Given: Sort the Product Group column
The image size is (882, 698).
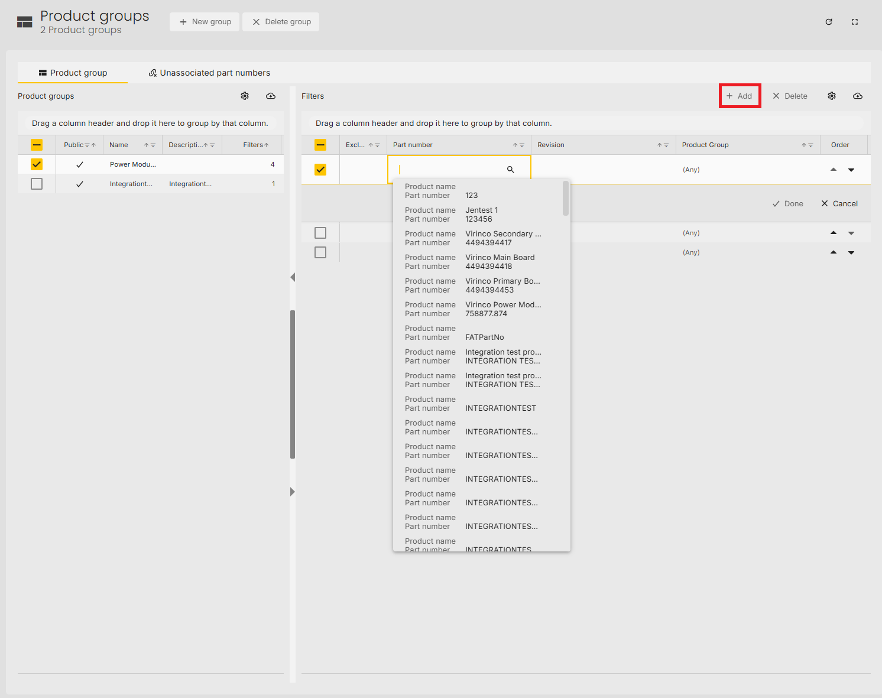Looking at the screenshot, I should click(x=804, y=145).
